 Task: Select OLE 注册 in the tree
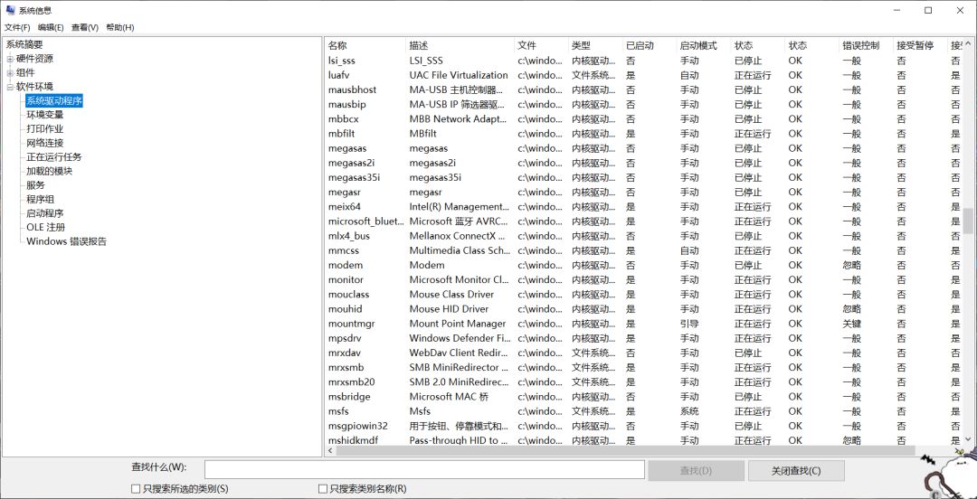pos(45,228)
